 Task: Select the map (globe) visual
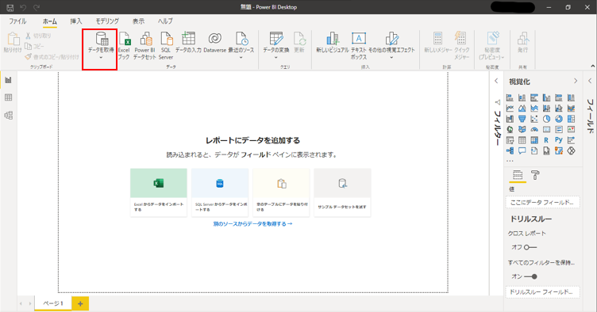510,129
